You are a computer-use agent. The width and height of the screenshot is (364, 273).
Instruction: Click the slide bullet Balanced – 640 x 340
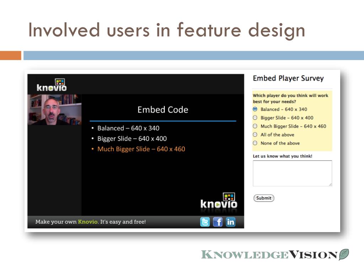click(x=128, y=128)
